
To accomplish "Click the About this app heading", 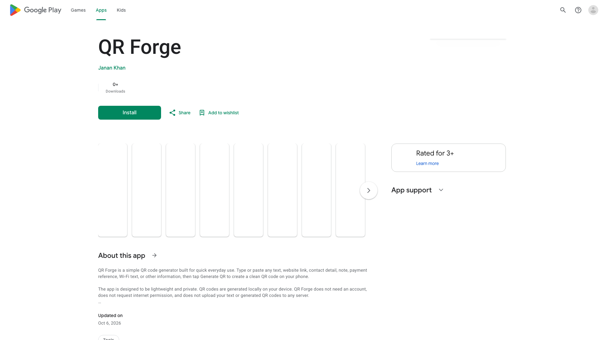I will pyautogui.click(x=121, y=255).
